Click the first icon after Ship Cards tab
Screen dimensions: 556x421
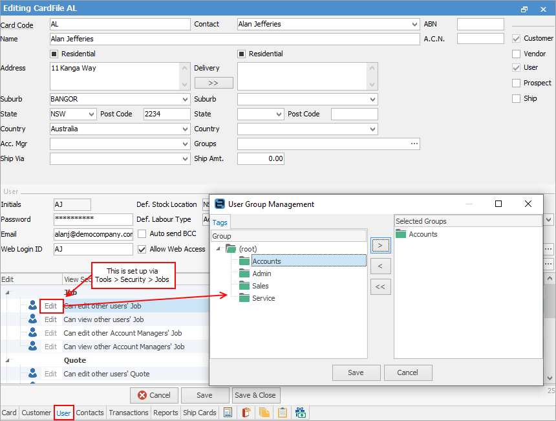click(x=228, y=413)
